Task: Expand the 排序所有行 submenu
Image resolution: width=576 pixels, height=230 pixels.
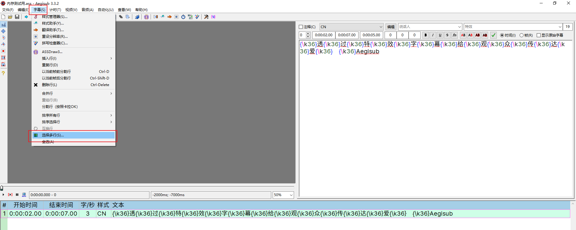Action: point(73,115)
